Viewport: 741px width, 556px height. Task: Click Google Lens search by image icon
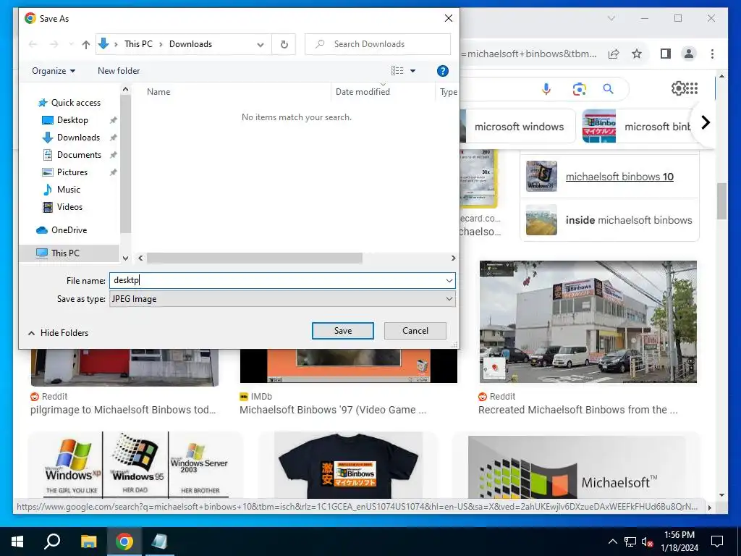coord(580,88)
